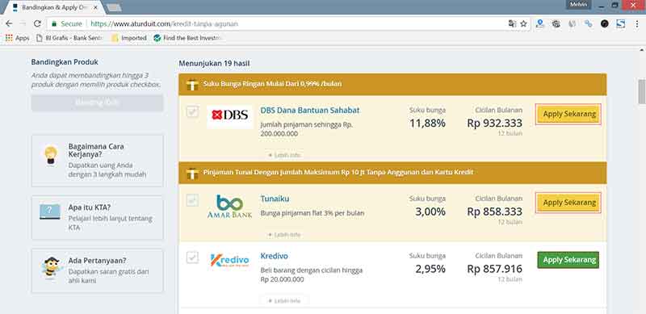The image size is (646, 314).
Task: Click the green Apply Sekarang for Kredivo
Action: (568, 260)
